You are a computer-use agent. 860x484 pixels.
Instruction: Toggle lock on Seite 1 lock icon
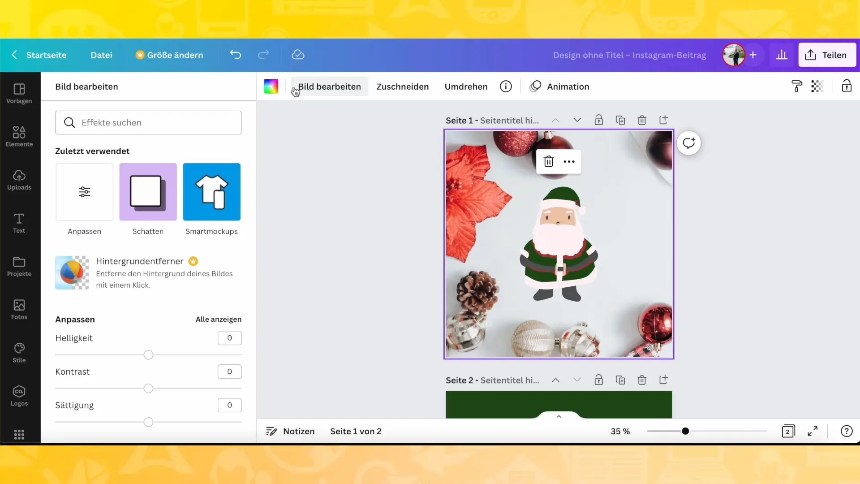pos(599,120)
